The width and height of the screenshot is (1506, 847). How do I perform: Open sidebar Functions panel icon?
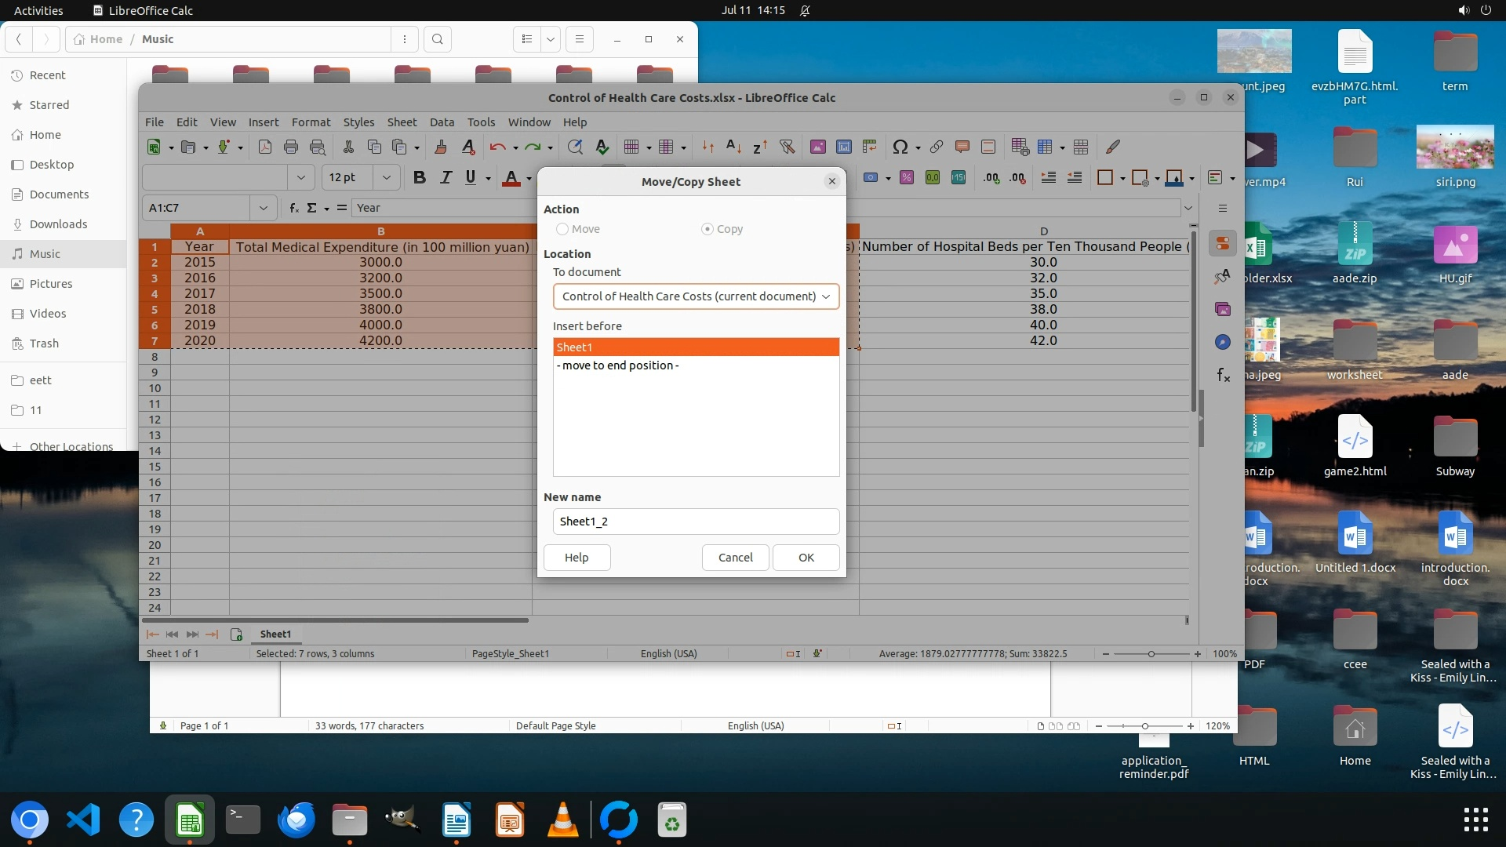point(1223,375)
